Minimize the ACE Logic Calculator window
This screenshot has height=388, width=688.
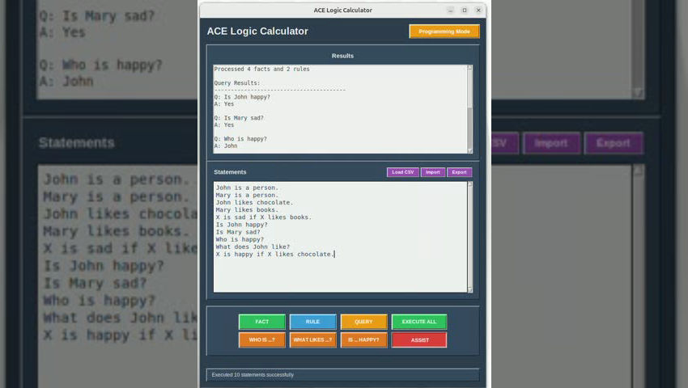[451, 11]
